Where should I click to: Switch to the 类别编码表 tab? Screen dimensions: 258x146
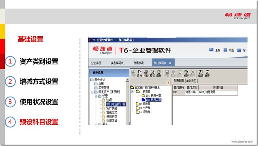click(x=117, y=63)
